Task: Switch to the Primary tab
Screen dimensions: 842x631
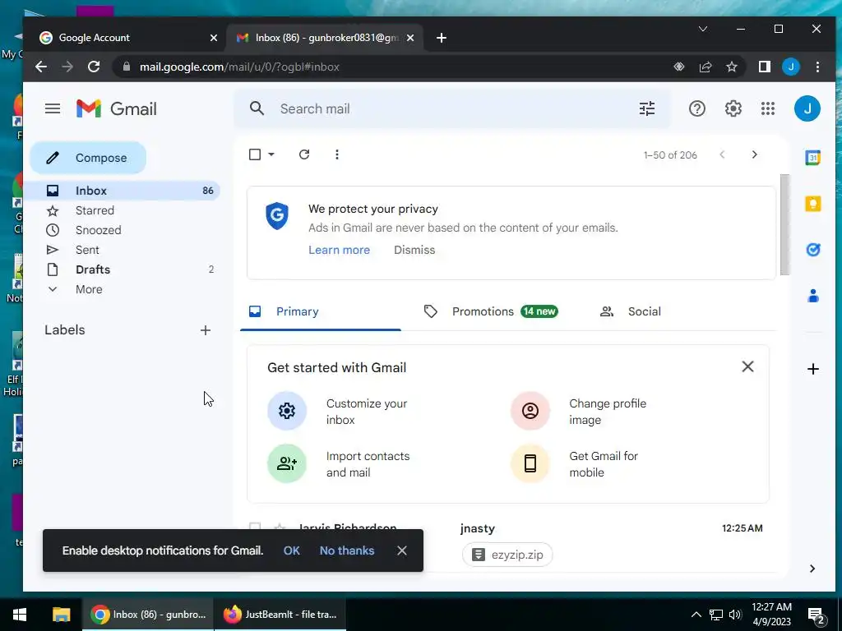Action: 321,311
